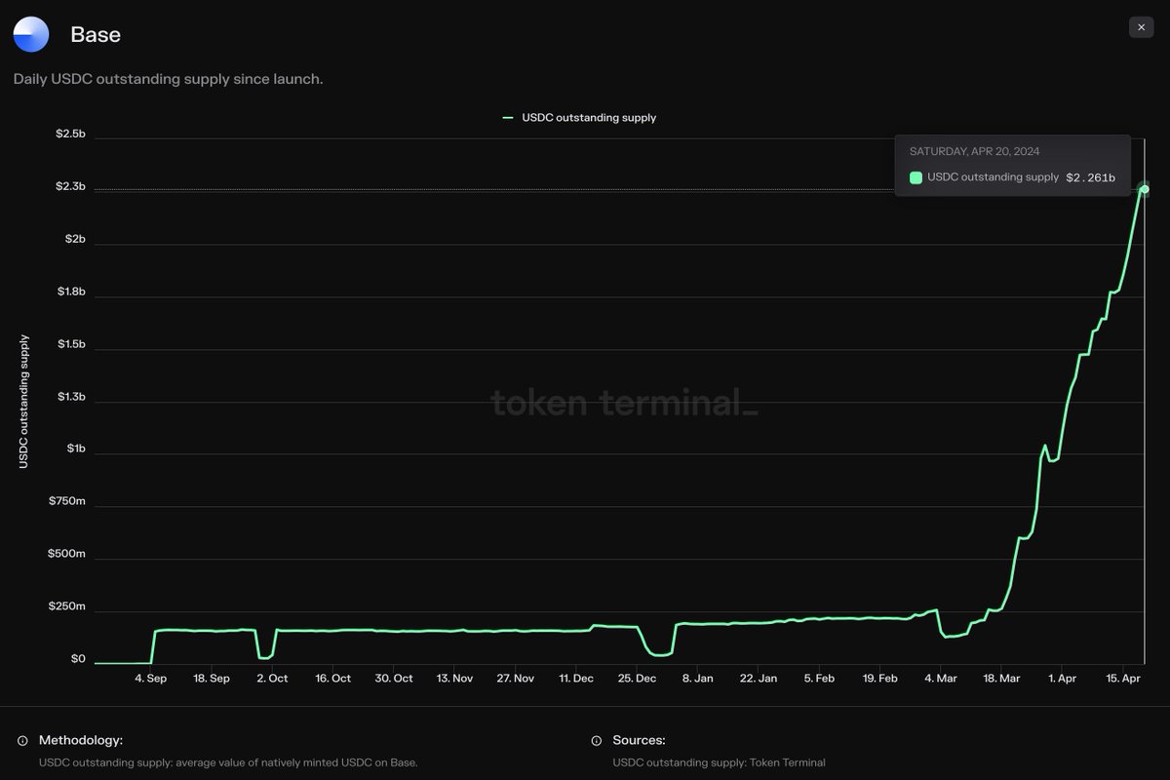The width and height of the screenshot is (1170, 780).
Task: Click the $2.261b value in the tooltip
Action: point(1091,177)
